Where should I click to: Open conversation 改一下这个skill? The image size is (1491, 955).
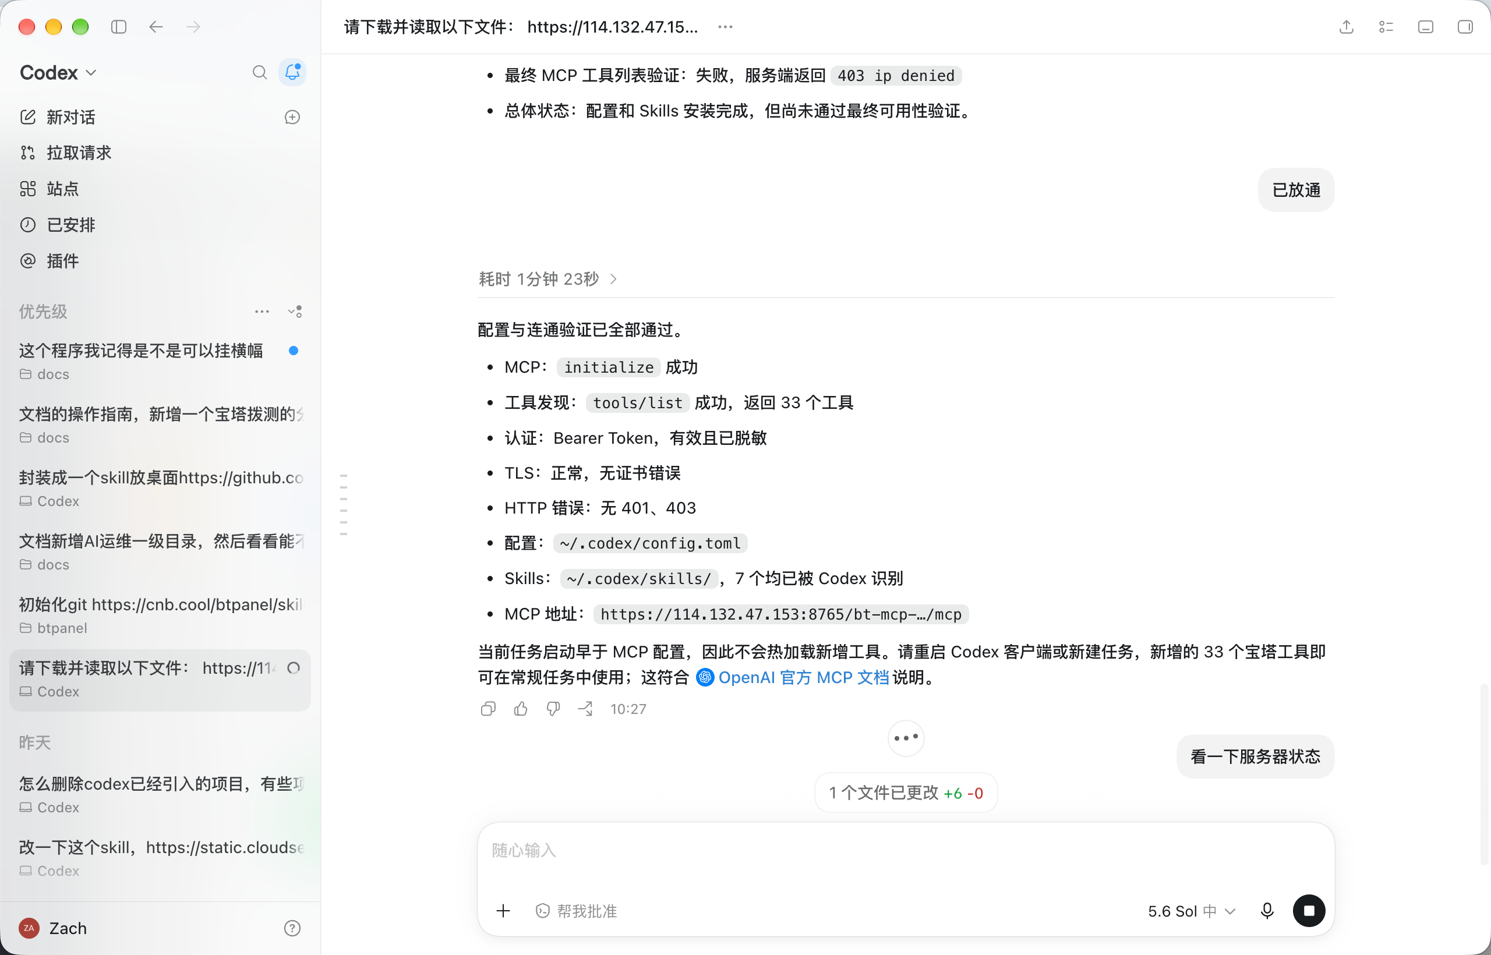point(160,858)
